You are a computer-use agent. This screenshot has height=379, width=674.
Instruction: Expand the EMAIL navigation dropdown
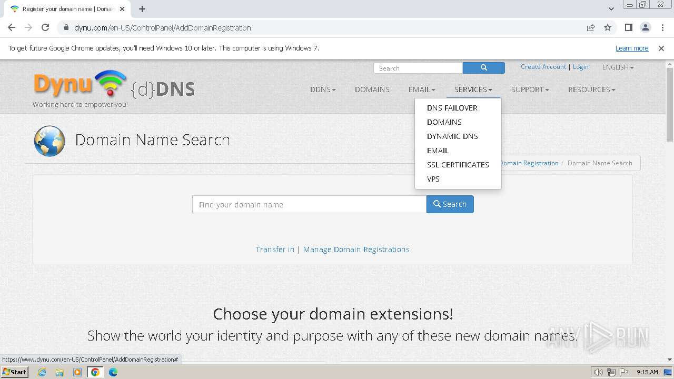pyautogui.click(x=422, y=89)
